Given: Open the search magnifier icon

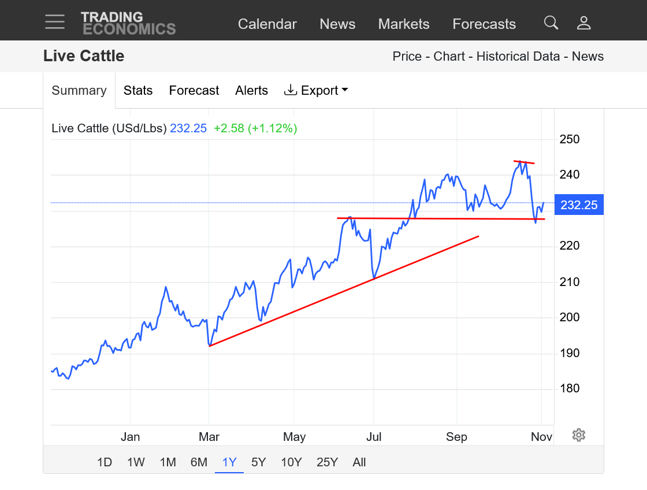Looking at the screenshot, I should [551, 23].
